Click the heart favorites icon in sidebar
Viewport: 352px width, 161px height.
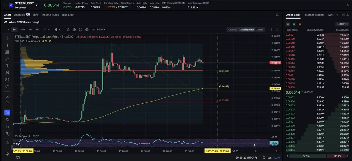pyautogui.click(x=7, y=87)
